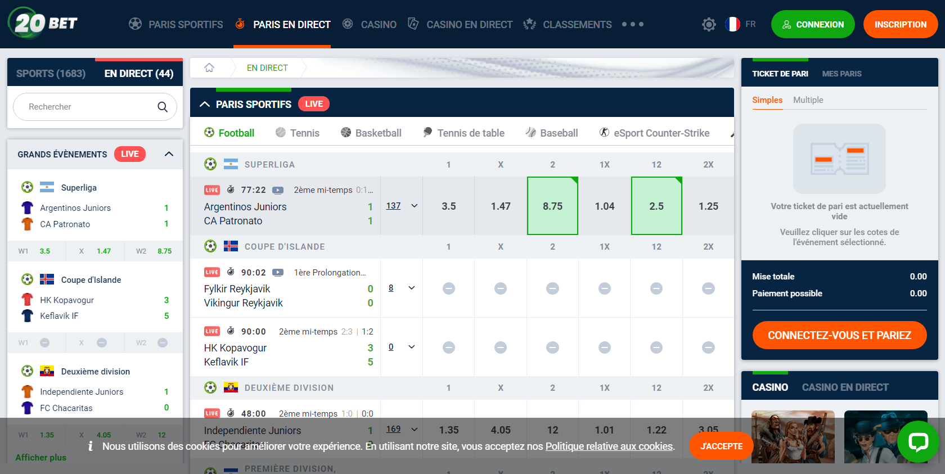The height and width of the screenshot is (474, 945).
Task: Expand 8 more markets for Fylkir Reykjavik
Action: tap(402, 288)
